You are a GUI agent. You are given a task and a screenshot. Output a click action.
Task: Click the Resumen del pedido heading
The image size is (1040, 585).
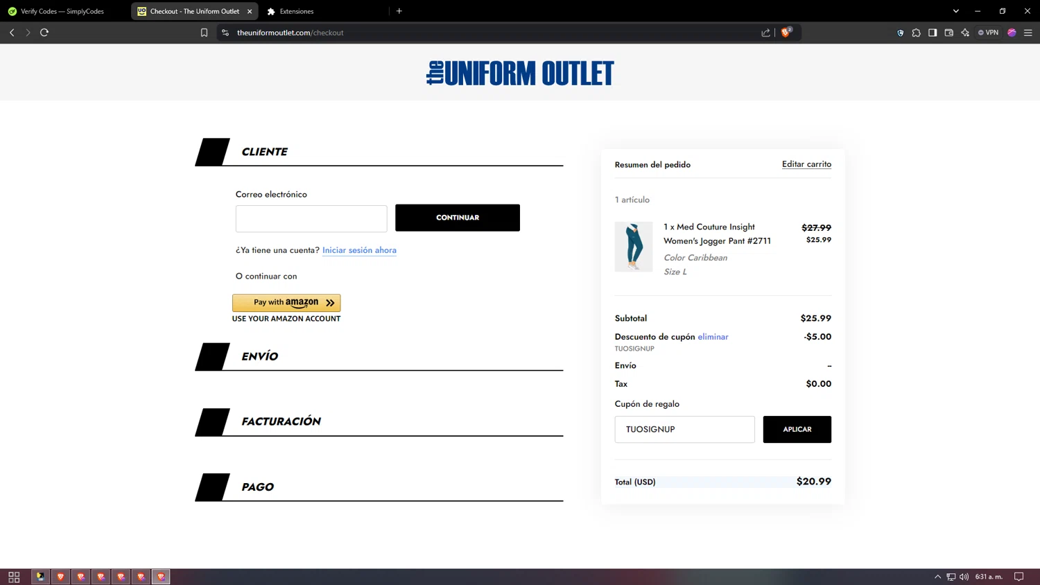(652, 164)
